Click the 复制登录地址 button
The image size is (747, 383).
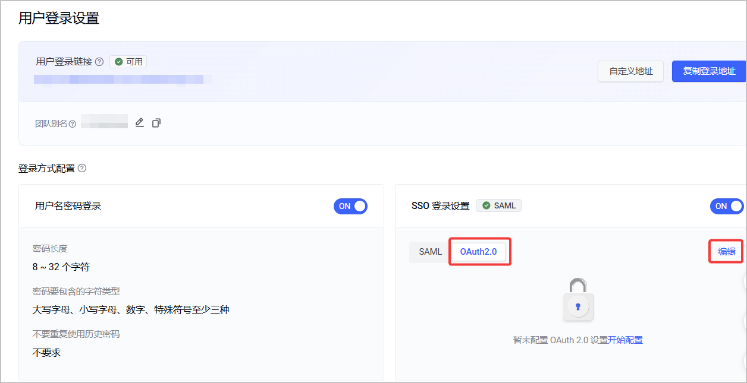[x=709, y=71]
